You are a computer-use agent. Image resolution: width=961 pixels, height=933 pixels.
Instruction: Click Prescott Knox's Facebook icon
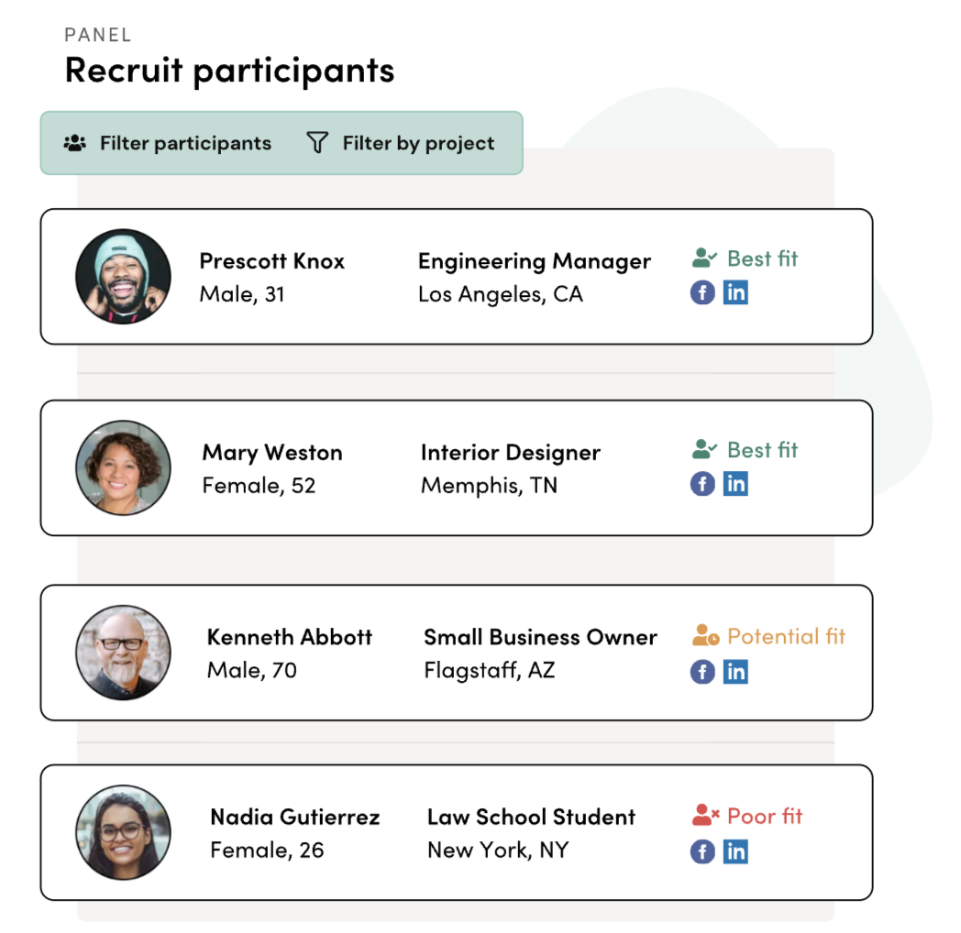click(x=702, y=291)
